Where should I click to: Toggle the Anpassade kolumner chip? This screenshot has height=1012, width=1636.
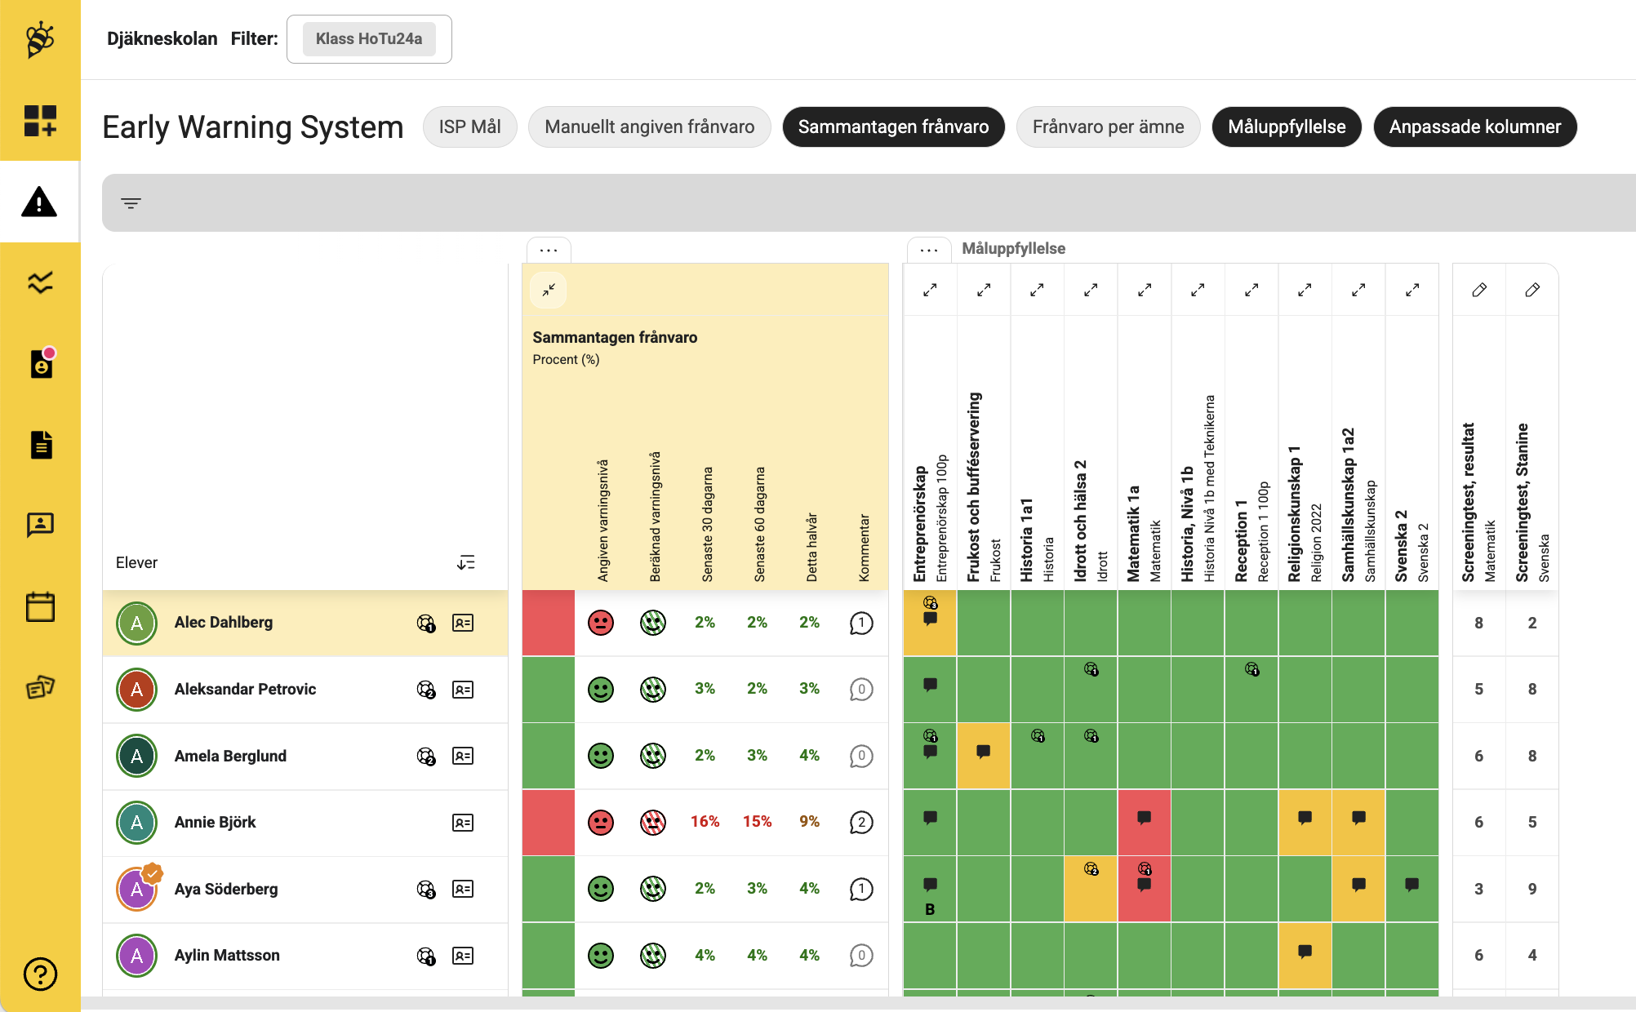point(1474,126)
